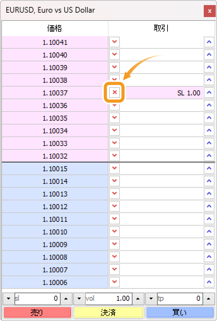Increase the vol value
217x321 pixels.
(x=138, y=299)
